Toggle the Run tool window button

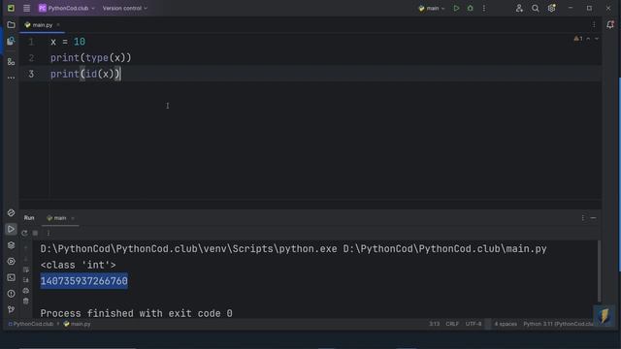pyautogui.click(x=11, y=229)
